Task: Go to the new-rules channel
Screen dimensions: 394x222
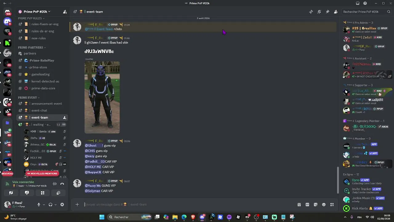Action: [x=42, y=38]
